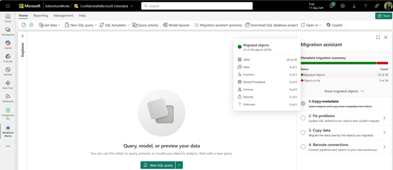Image resolution: width=393 pixels, height=170 pixels.
Task: Select the Reroute connections step circle
Action: pos(303,147)
